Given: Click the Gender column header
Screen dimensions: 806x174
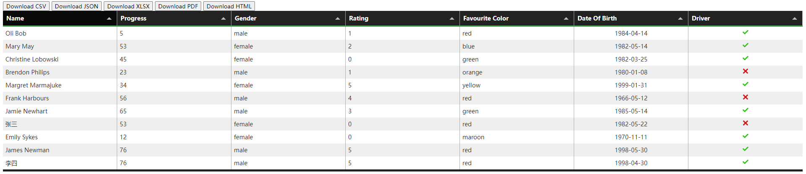Looking at the screenshot, I should click(x=246, y=18).
